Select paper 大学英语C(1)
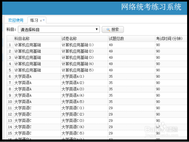Image resolution: width=189 pixels, height=142 pixels. (x=73, y=108)
